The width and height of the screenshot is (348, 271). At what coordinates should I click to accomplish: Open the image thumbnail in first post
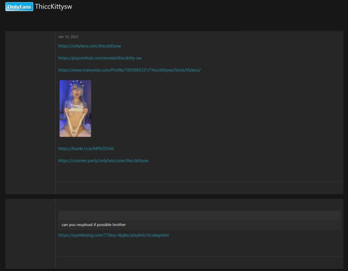(x=75, y=109)
